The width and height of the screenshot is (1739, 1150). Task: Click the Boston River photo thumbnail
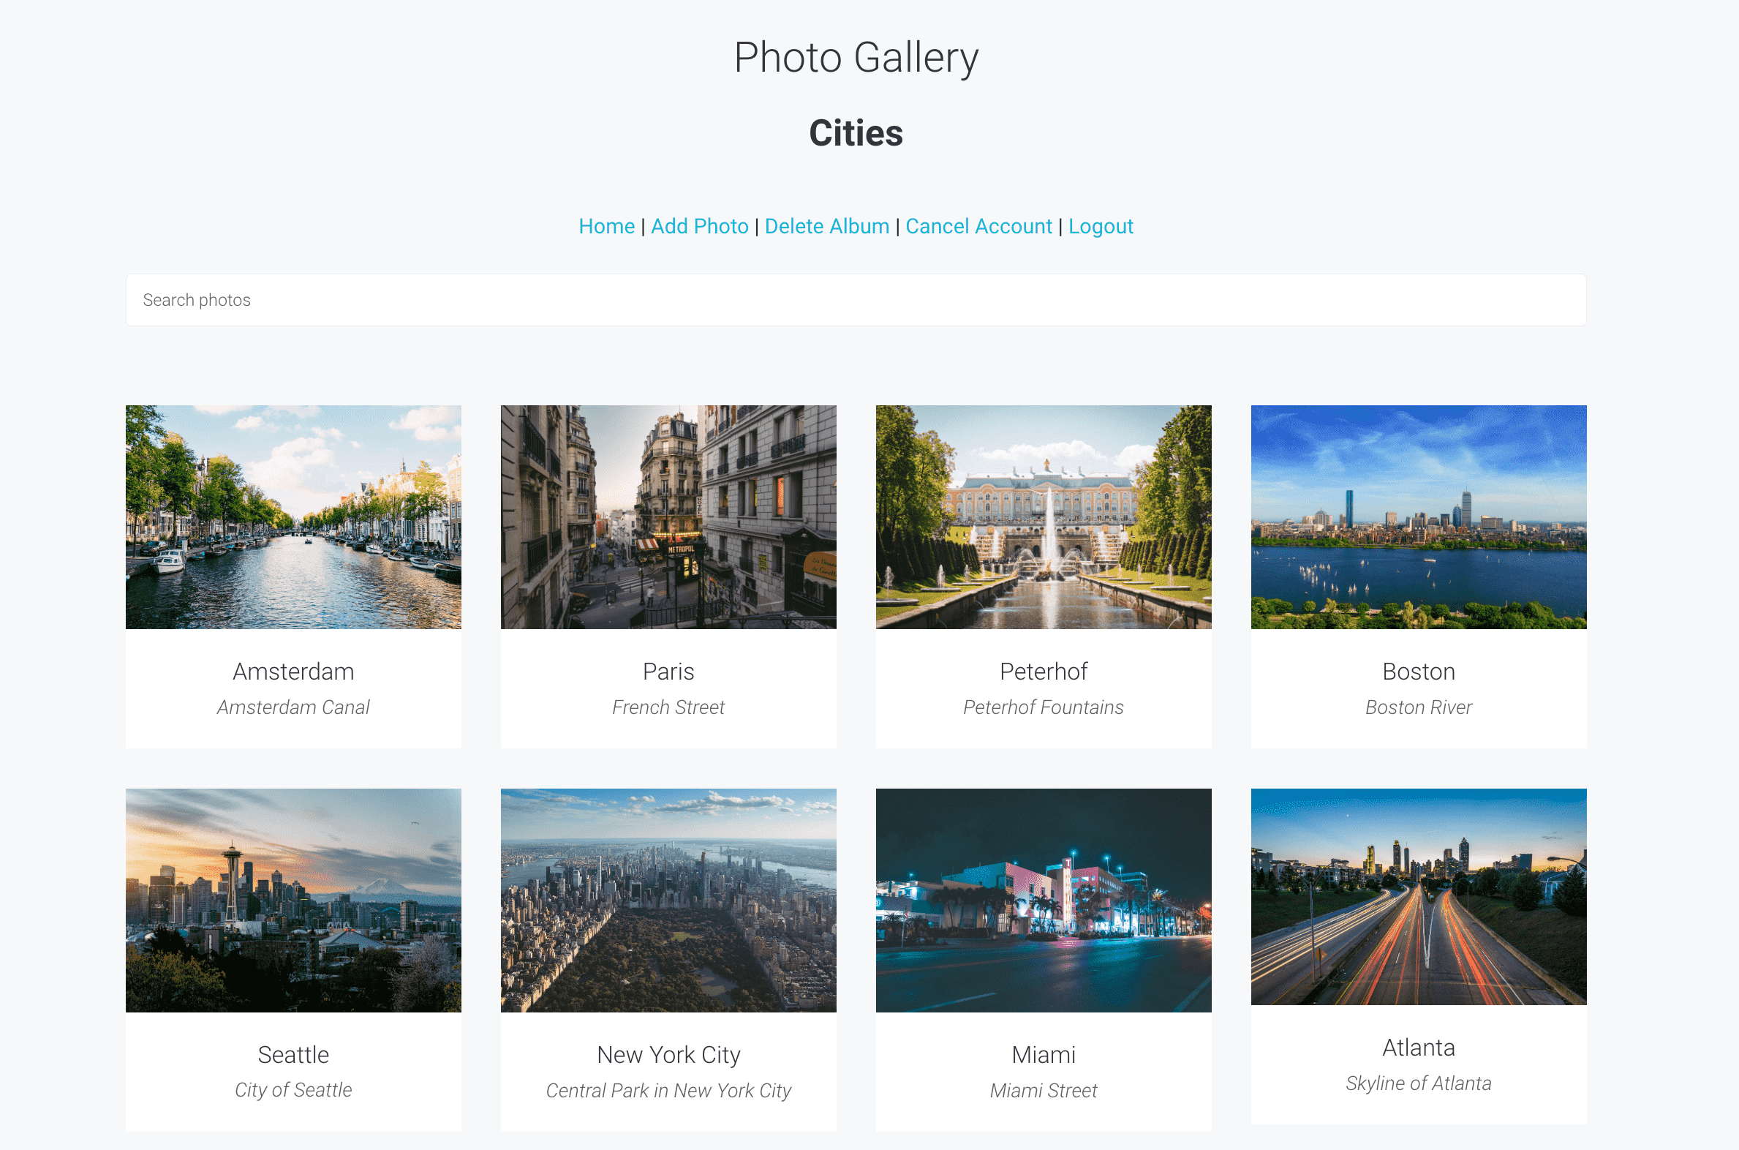coord(1419,517)
